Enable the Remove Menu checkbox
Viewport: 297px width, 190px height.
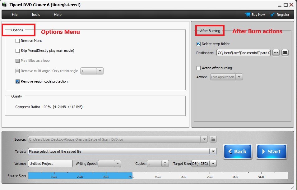click(x=18, y=41)
